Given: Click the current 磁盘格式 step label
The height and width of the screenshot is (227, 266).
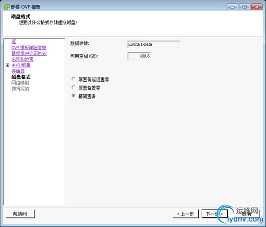Looking at the screenshot, I should (21, 77).
